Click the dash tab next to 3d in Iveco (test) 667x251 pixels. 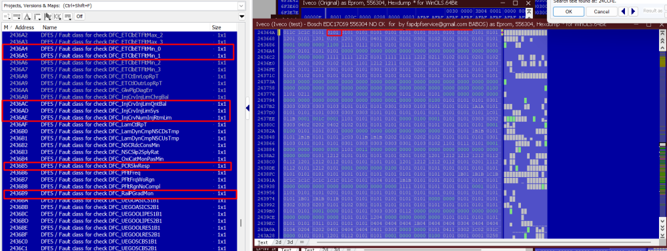pyautogui.click(x=301, y=242)
